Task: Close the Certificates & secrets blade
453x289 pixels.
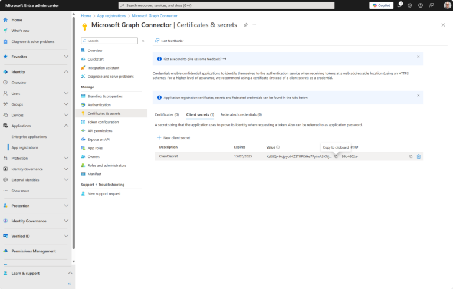Action: [x=443, y=25]
